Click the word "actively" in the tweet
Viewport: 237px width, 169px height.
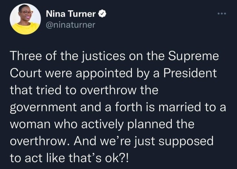(102, 125)
